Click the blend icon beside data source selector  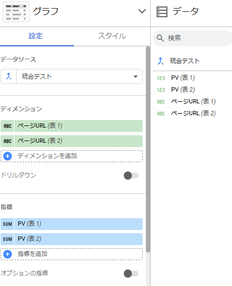9,76
